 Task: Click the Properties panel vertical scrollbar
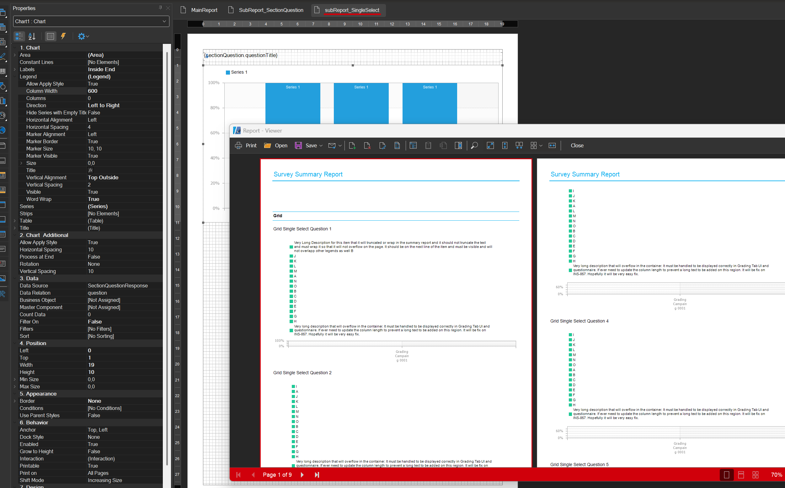pyautogui.click(x=167, y=258)
